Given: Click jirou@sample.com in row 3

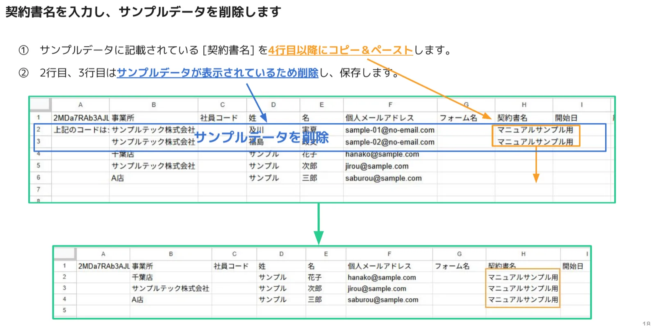Looking at the screenshot, I should (x=377, y=288).
